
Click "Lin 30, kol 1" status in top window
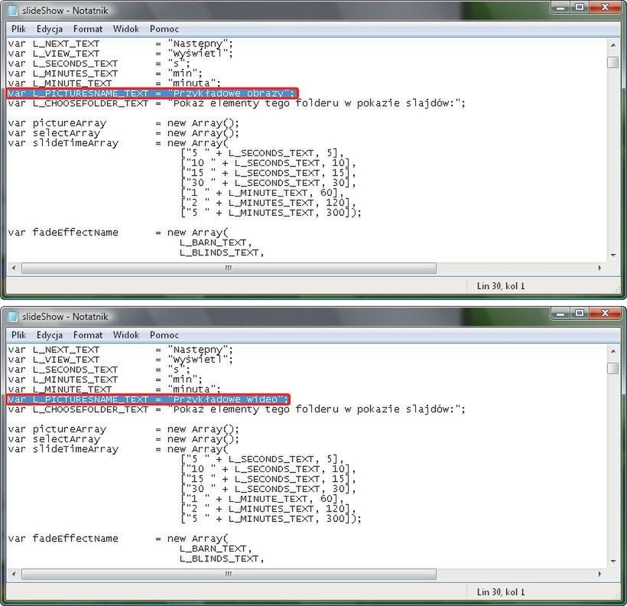pos(501,286)
